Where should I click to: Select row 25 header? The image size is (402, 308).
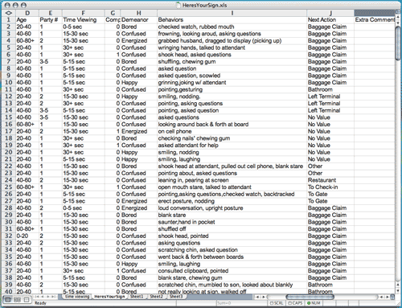pos(9,187)
